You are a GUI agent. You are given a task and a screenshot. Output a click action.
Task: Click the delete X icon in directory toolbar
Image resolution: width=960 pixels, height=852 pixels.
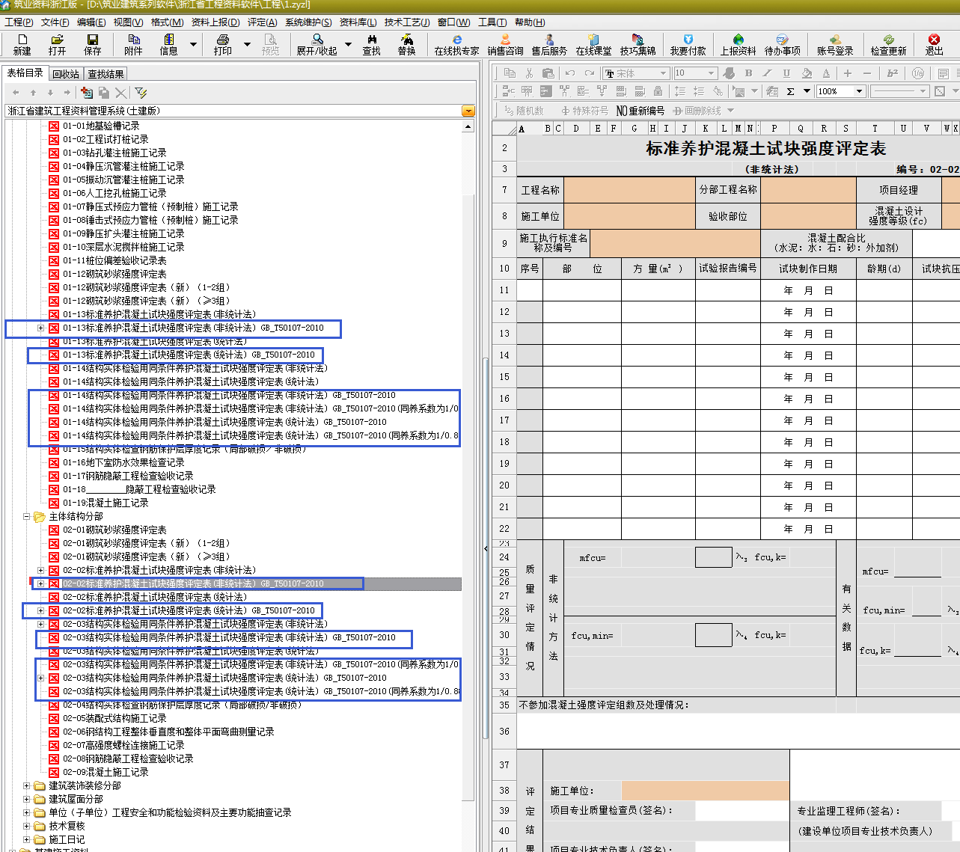pyautogui.click(x=120, y=92)
